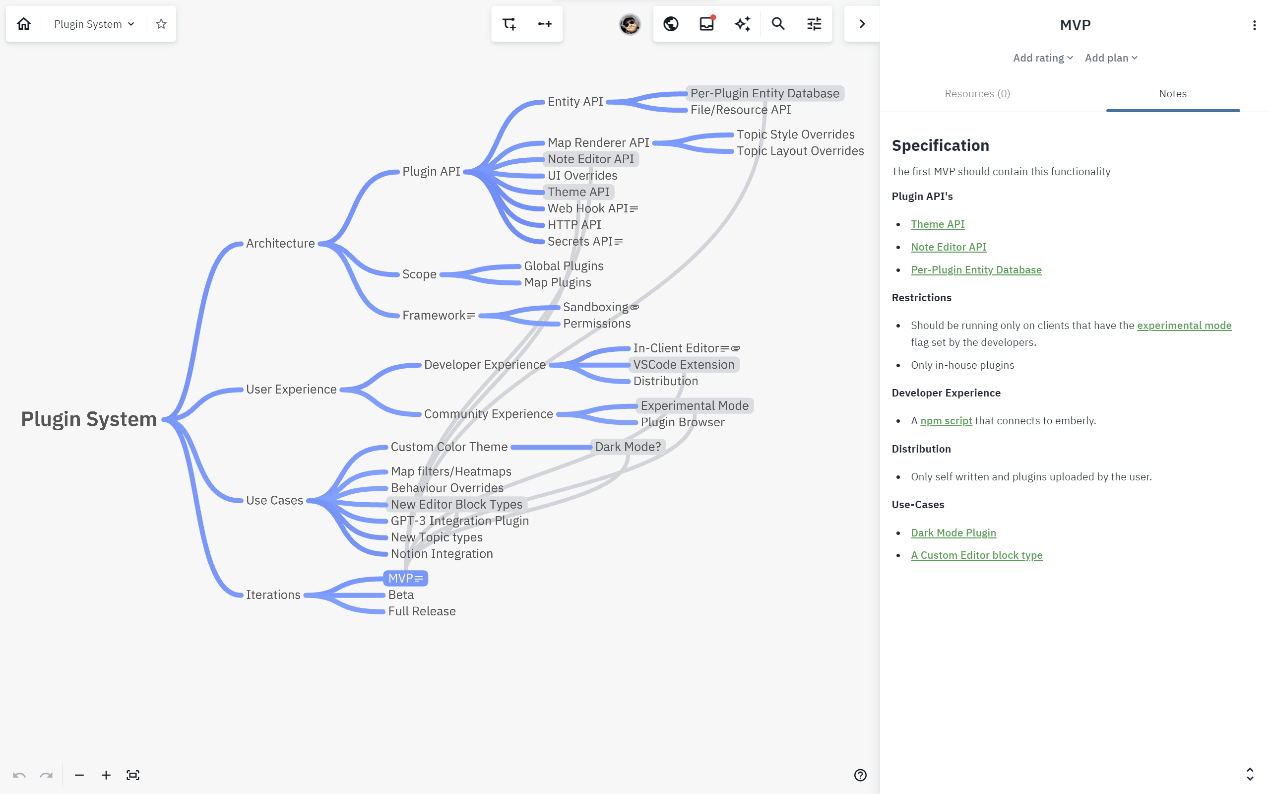This screenshot has height=794, width=1270.
Task: Expand the Add plan dropdown
Action: click(x=1110, y=58)
